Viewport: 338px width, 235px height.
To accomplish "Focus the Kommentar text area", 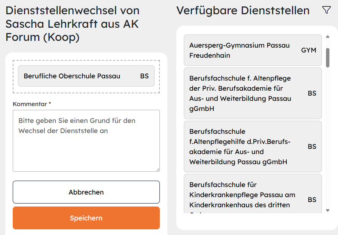I will 86,141.
